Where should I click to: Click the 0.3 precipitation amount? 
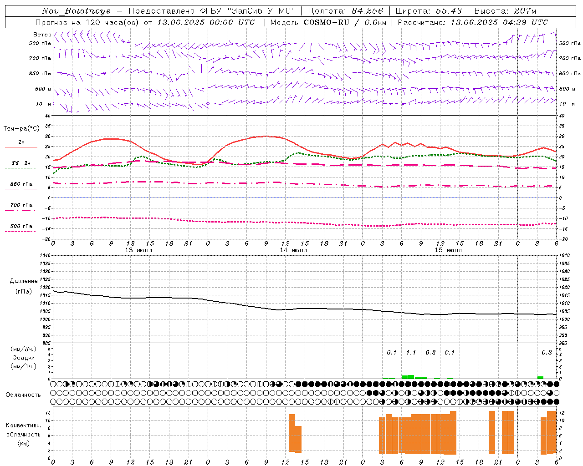coord(547,352)
